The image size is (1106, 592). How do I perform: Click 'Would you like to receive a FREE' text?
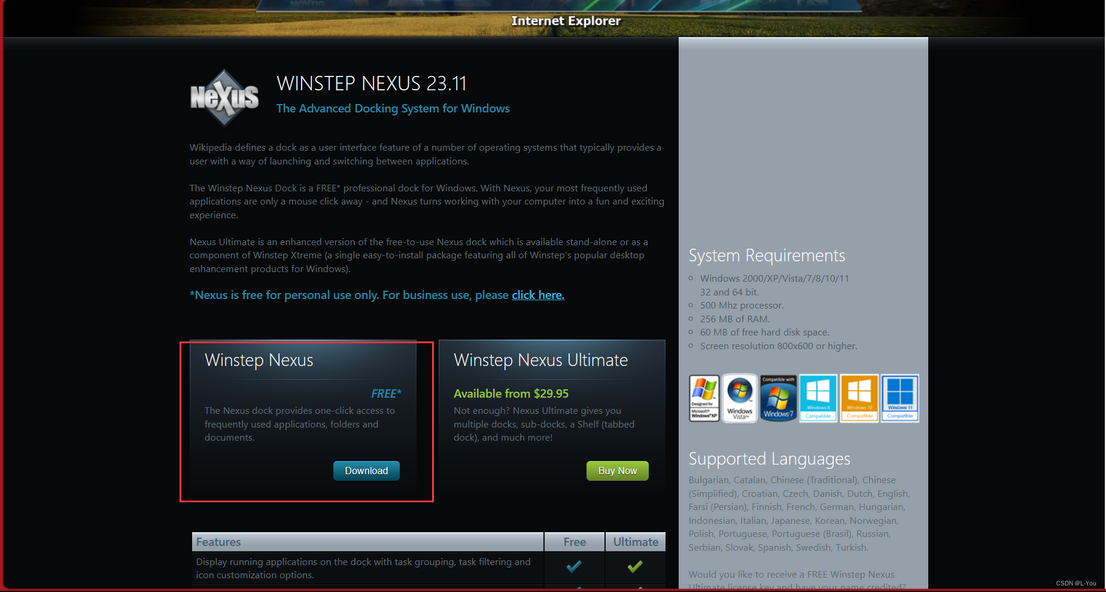coord(791,575)
